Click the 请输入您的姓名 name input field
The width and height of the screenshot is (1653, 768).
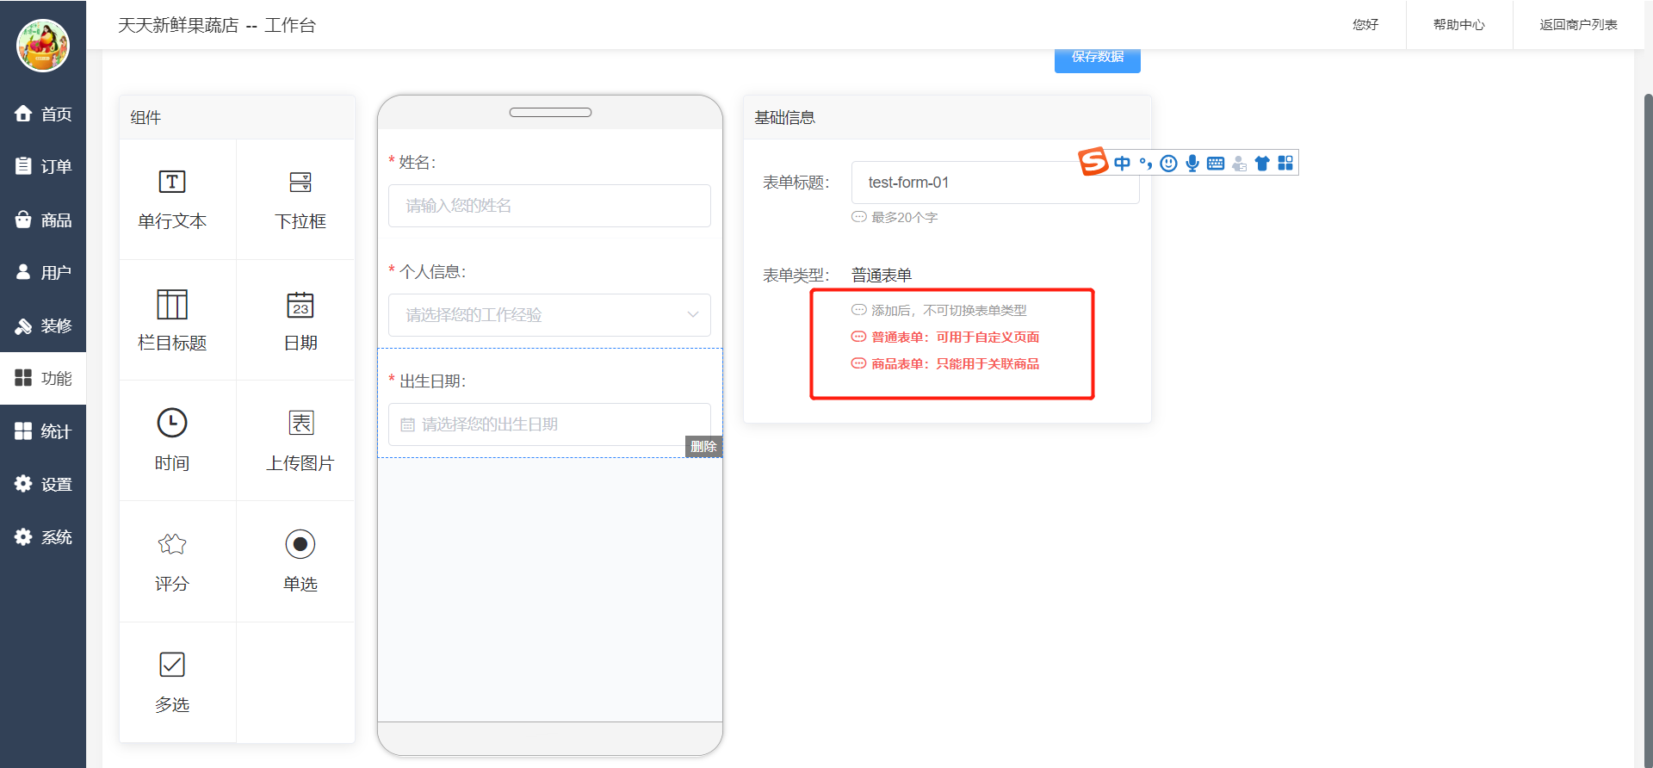click(549, 206)
